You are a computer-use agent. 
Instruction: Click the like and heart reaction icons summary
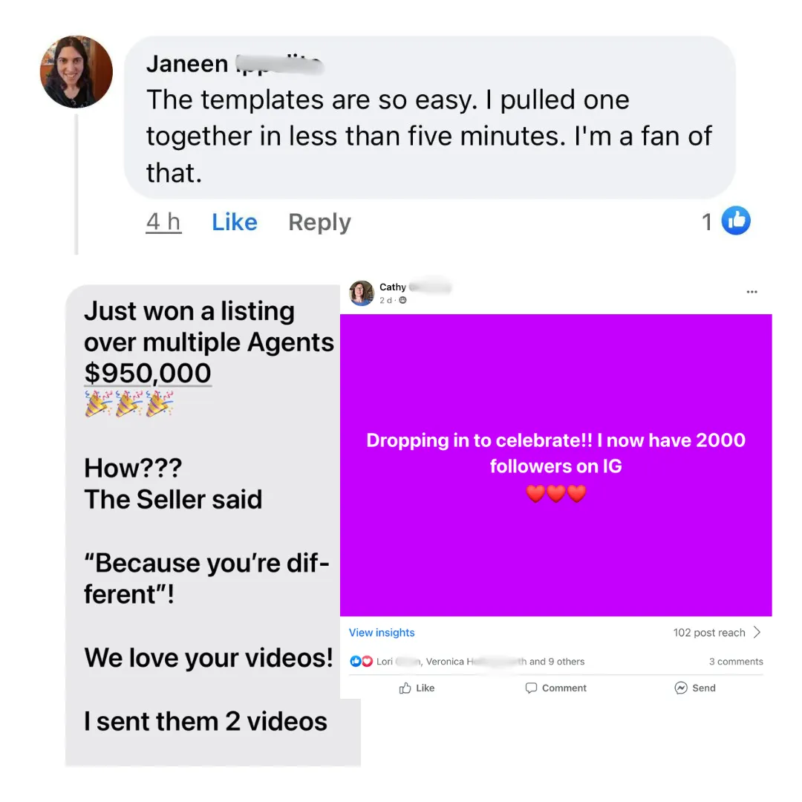click(x=361, y=662)
